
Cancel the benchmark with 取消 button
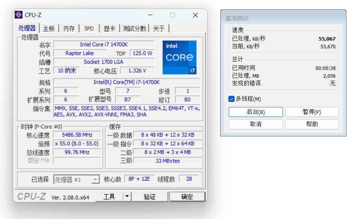tap(256, 124)
